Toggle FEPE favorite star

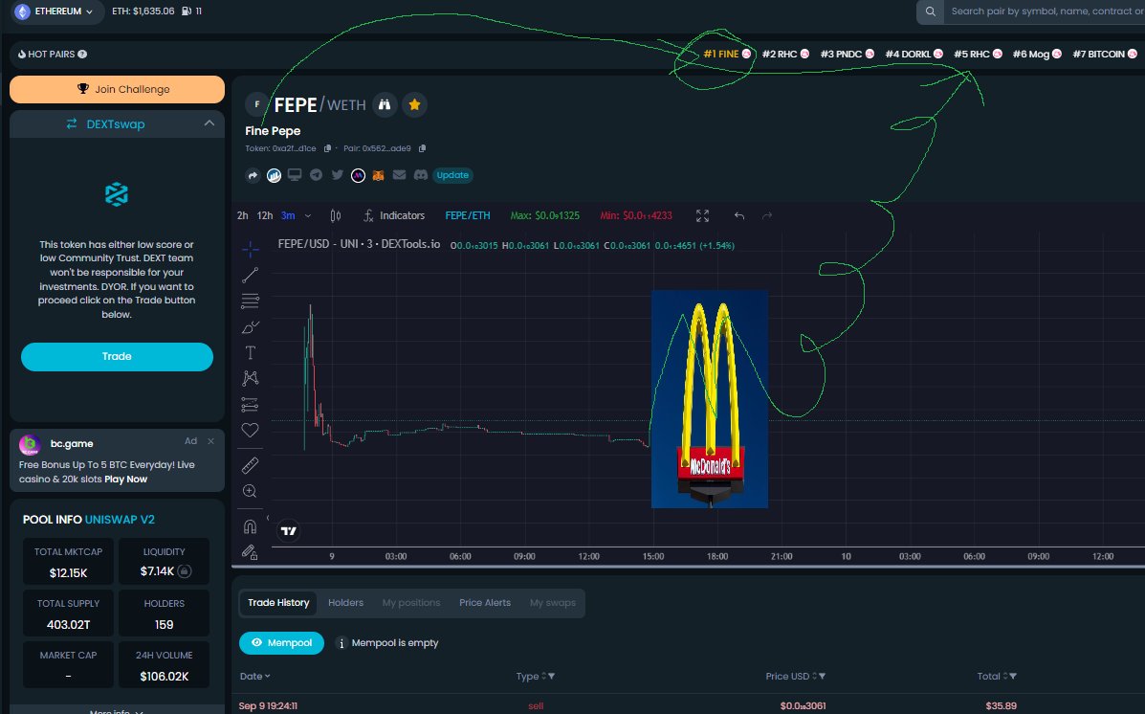point(415,104)
